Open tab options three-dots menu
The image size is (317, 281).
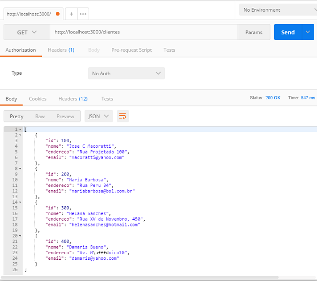tap(83, 14)
